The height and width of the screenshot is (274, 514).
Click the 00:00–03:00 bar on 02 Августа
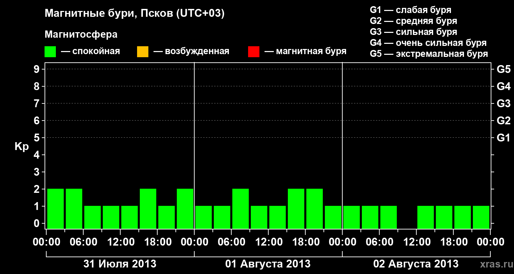tap(352, 217)
